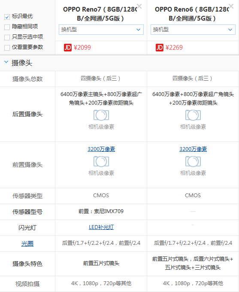Select the 摄像头特色 row label
The image size is (239, 292).
tap(27, 264)
